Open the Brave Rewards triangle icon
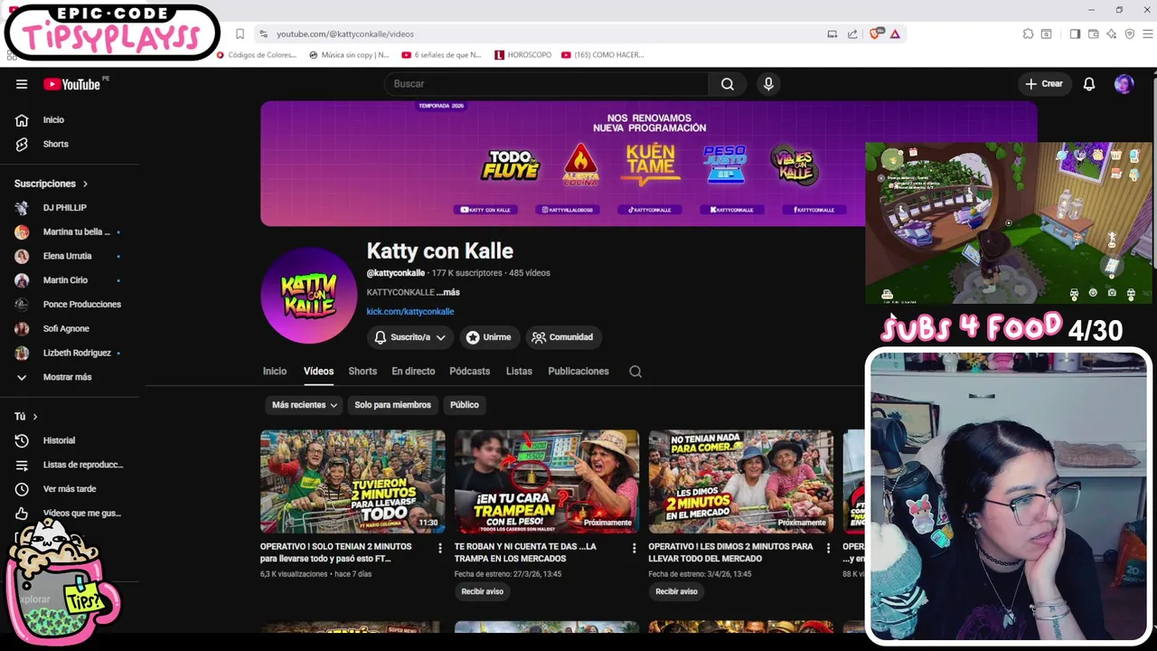Screen dimensions: 1157x651 (x=895, y=34)
